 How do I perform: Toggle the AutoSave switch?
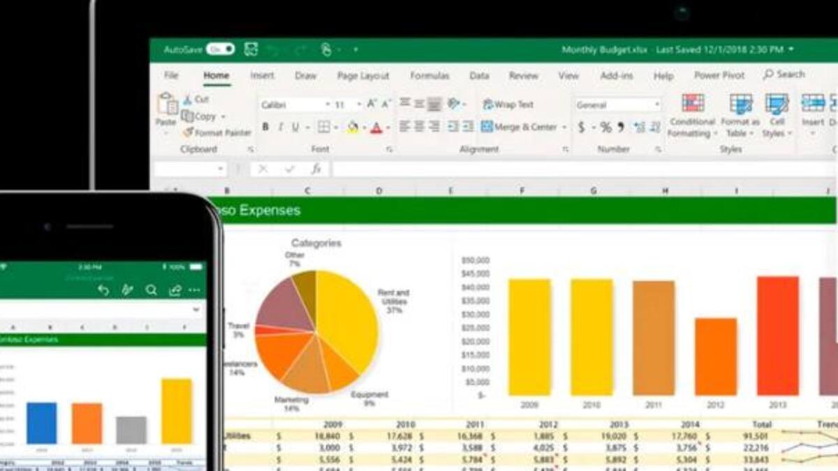tap(221, 50)
